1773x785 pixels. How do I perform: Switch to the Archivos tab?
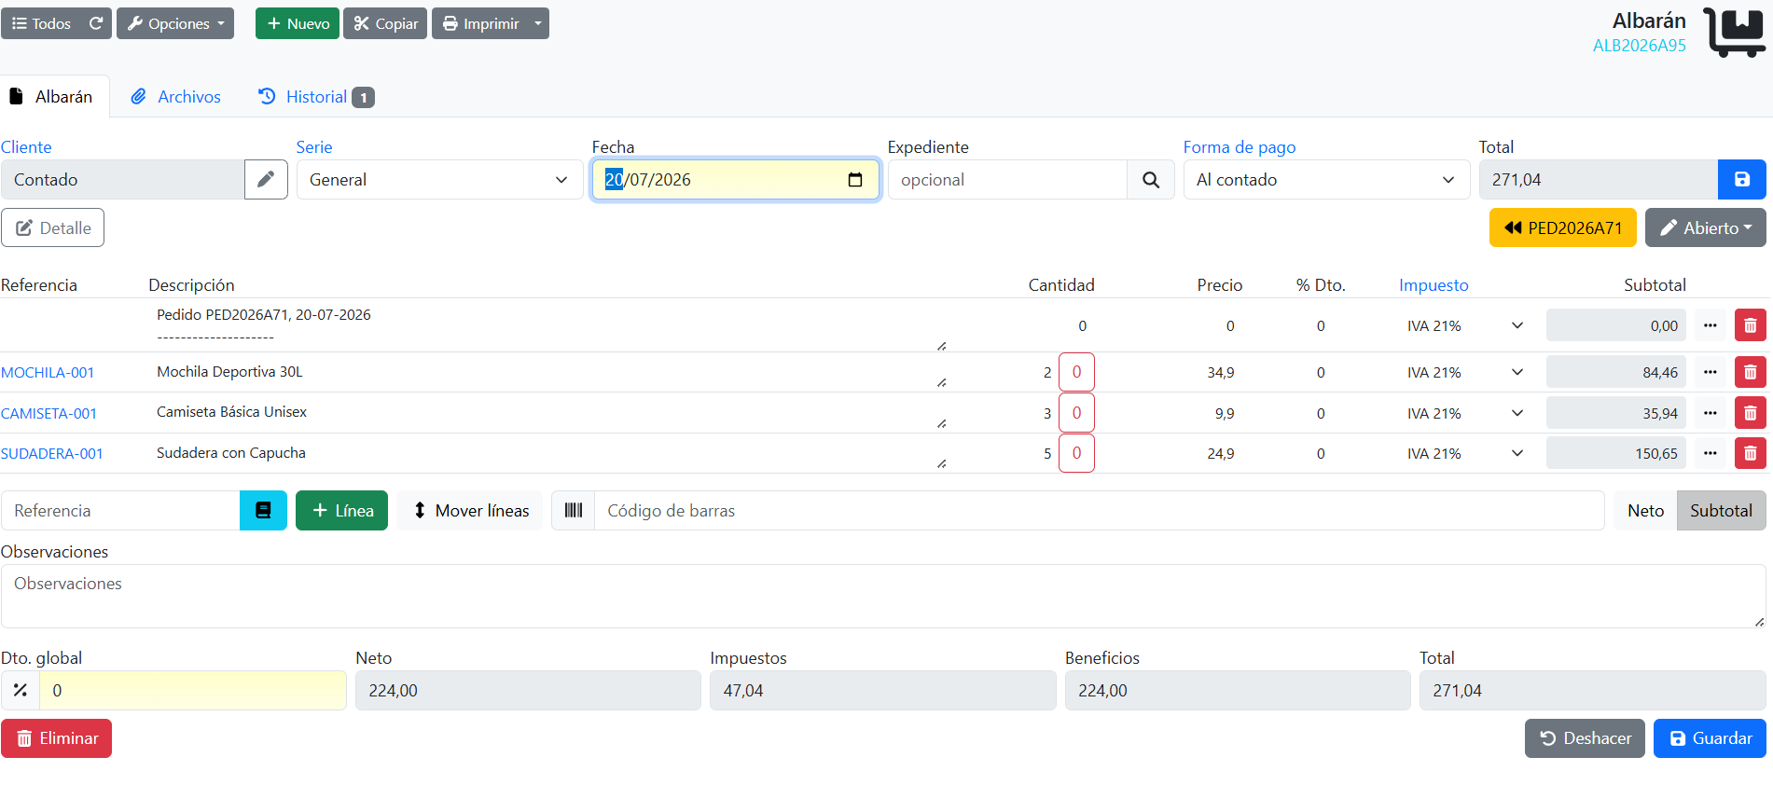click(x=176, y=96)
